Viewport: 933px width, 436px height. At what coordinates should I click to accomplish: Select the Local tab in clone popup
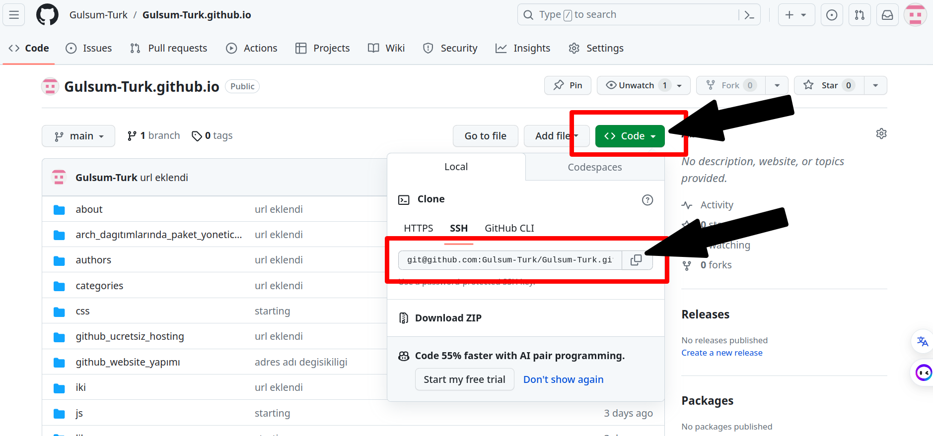tap(456, 167)
